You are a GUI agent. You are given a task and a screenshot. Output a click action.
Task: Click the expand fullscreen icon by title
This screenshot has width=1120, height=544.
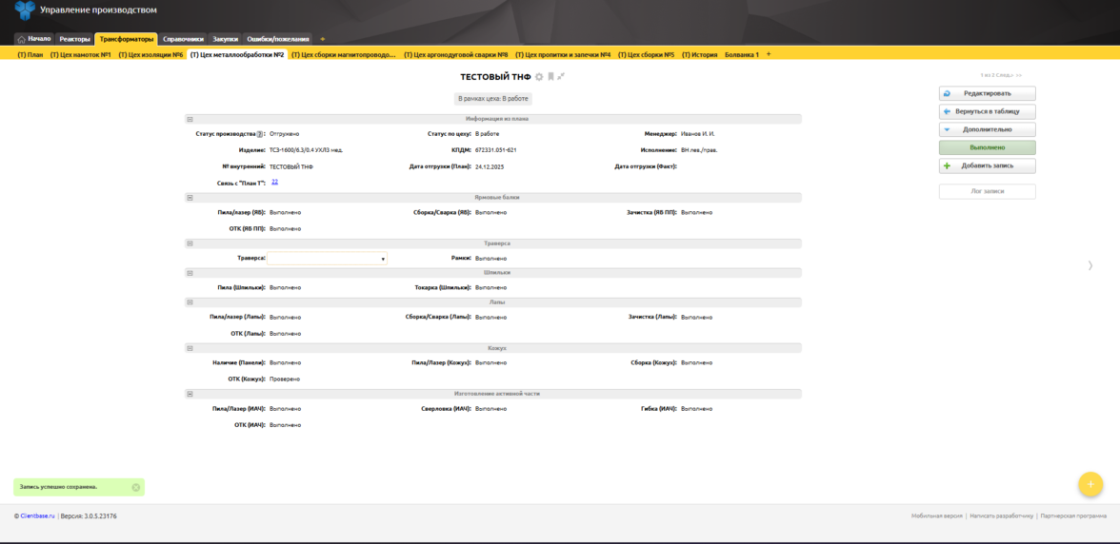pyautogui.click(x=561, y=76)
